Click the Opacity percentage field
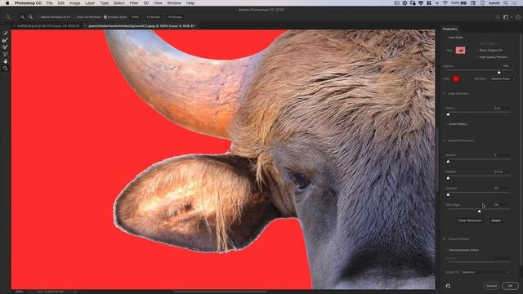 coord(507,66)
